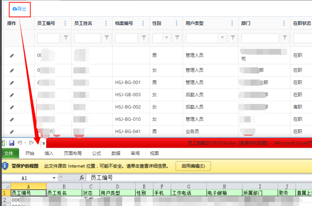Viewport: 312px width, 206px height.
Task: Switch to the 数据 ribbon tab
Action: click(116, 154)
